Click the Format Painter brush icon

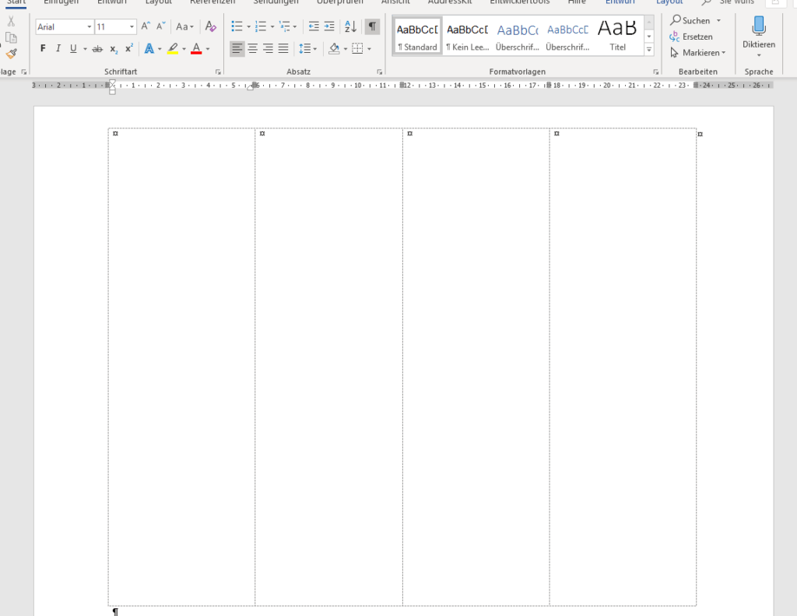point(11,54)
